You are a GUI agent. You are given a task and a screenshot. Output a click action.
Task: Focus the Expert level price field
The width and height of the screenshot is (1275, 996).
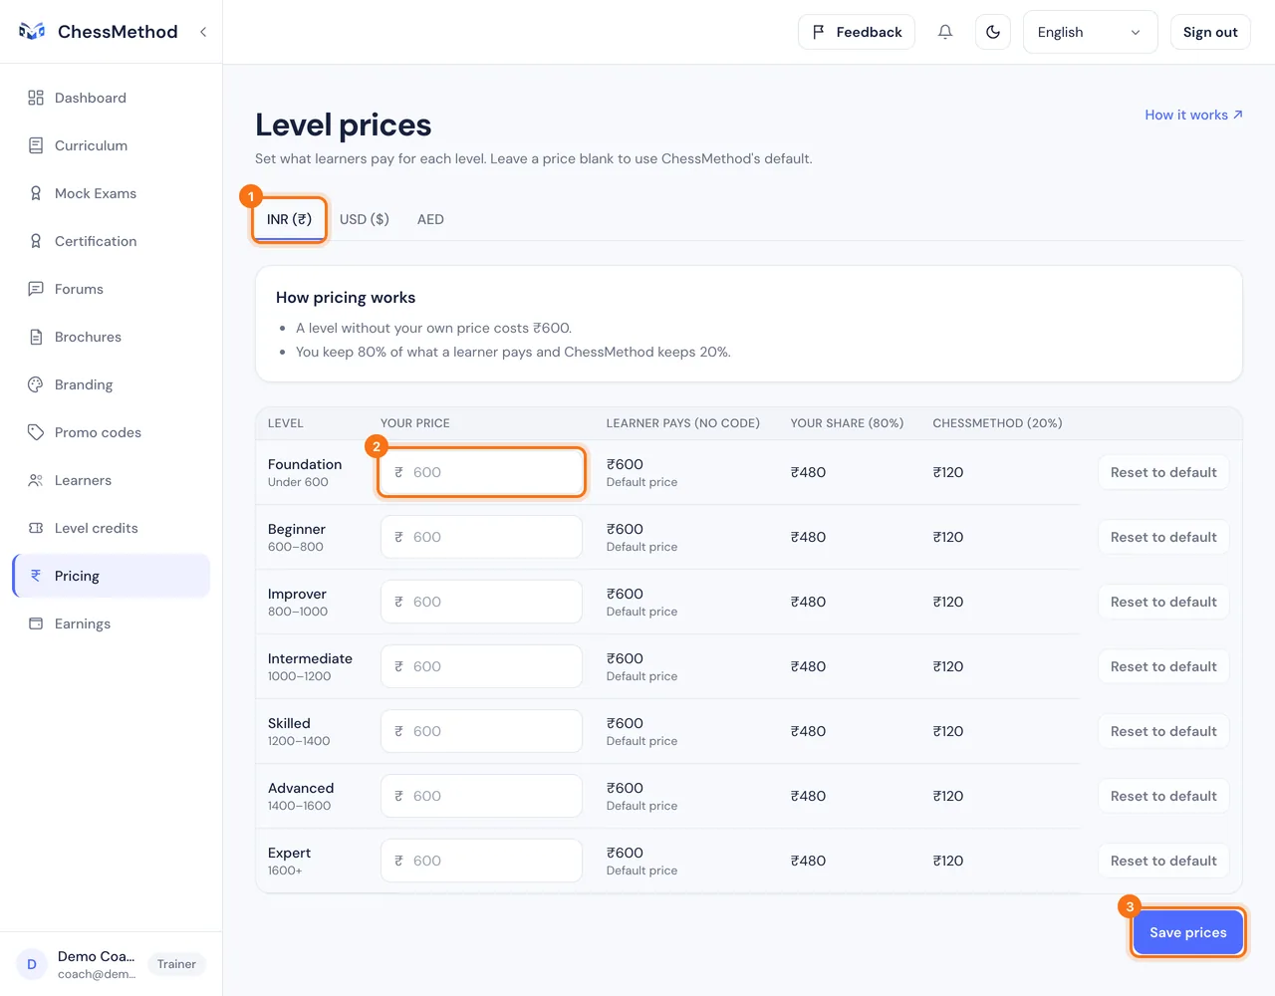pyautogui.click(x=481, y=861)
